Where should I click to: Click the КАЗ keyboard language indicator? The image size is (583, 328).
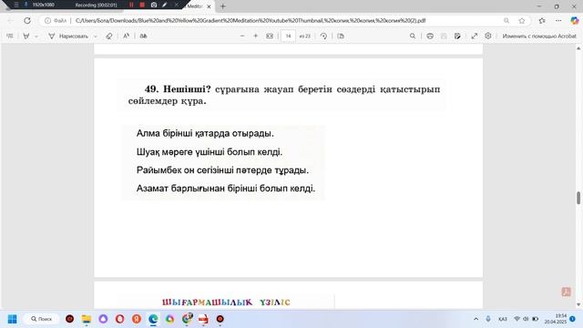pyautogui.click(x=502, y=319)
